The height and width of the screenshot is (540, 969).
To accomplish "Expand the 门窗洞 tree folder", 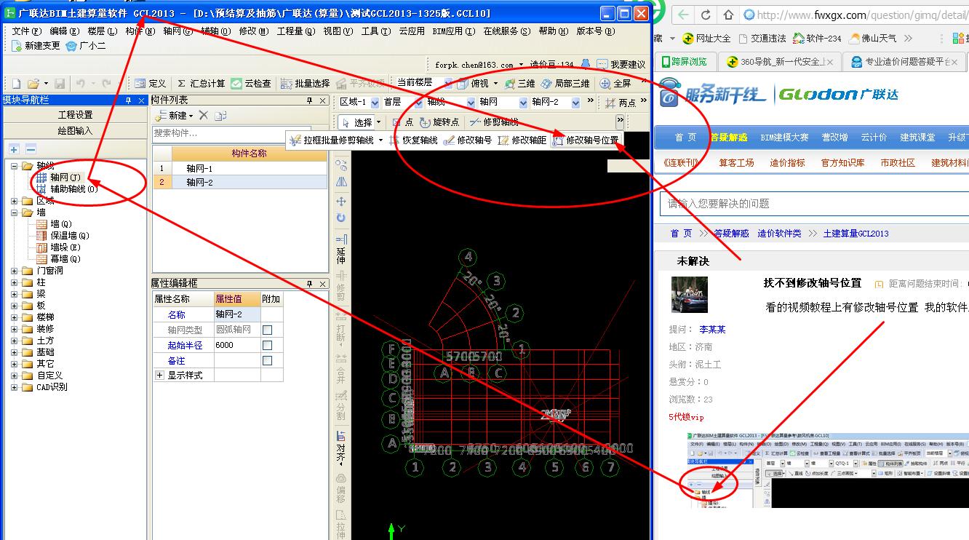I will [14, 271].
